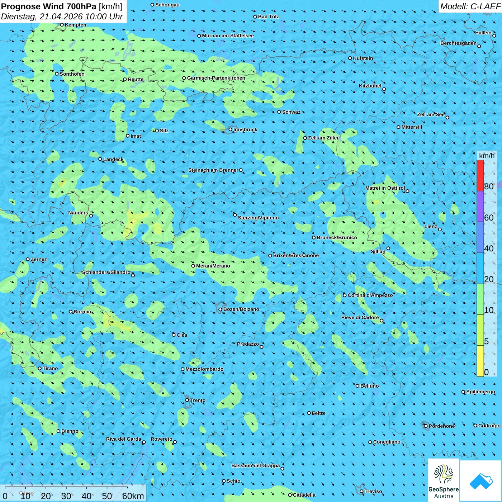Select the Nauders map label
This screenshot has width=502, height=502.
(78, 213)
